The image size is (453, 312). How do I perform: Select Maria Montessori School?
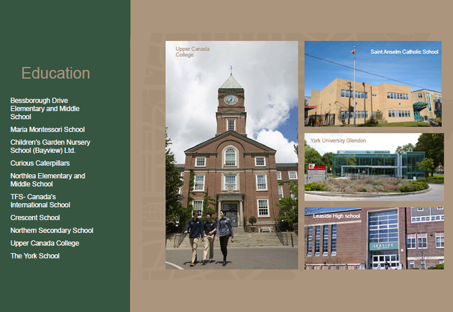47,129
